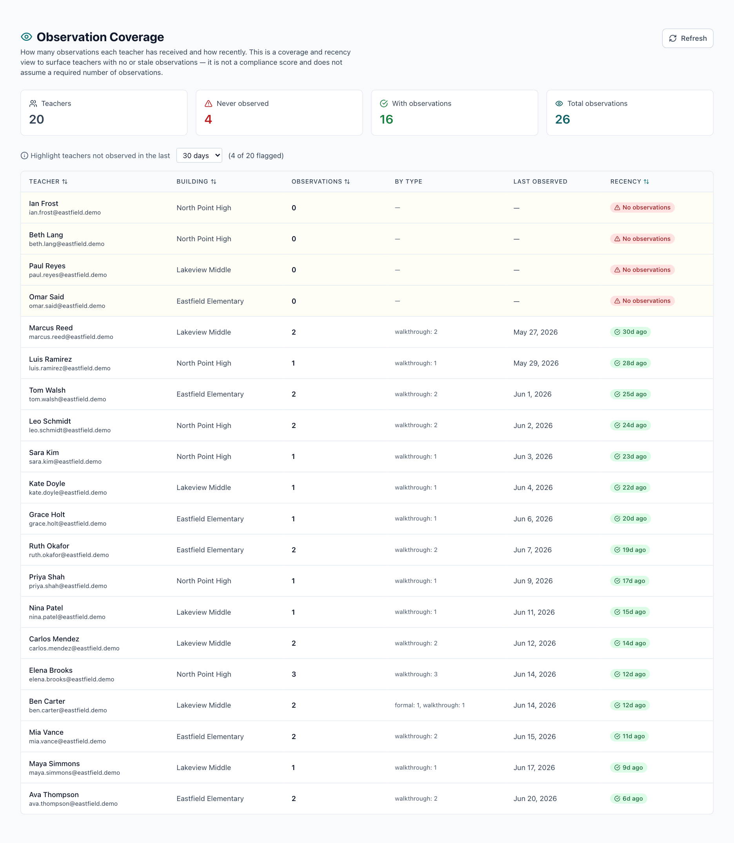Click Ruth Okafor's Eastfield Elementary building cell
This screenshot has height=843, width=734.
(x=210, y=550)
